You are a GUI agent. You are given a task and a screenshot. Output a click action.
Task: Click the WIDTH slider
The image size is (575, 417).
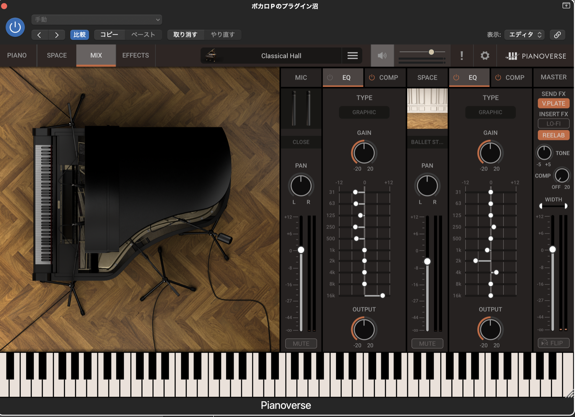(553, 206)
